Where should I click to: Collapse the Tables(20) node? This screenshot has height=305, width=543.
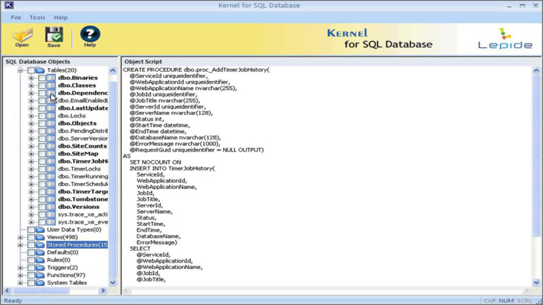[20, 70]
